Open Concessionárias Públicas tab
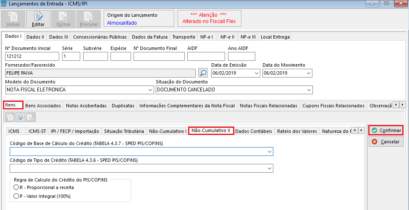This screenshot has height=210, width=409. (100, 37)
